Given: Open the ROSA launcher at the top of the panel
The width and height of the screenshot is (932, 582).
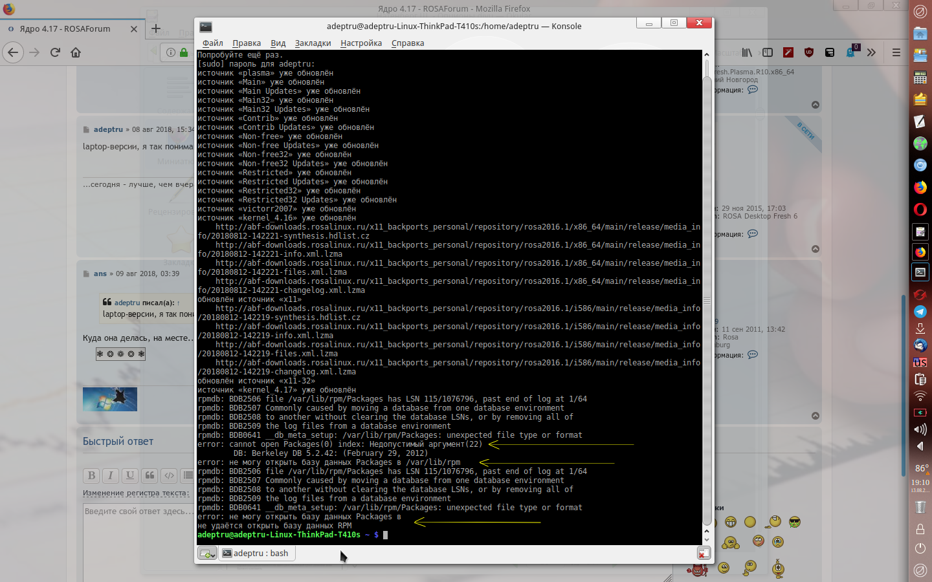Looking at the screenshot, I should click(x=920, y=11).
